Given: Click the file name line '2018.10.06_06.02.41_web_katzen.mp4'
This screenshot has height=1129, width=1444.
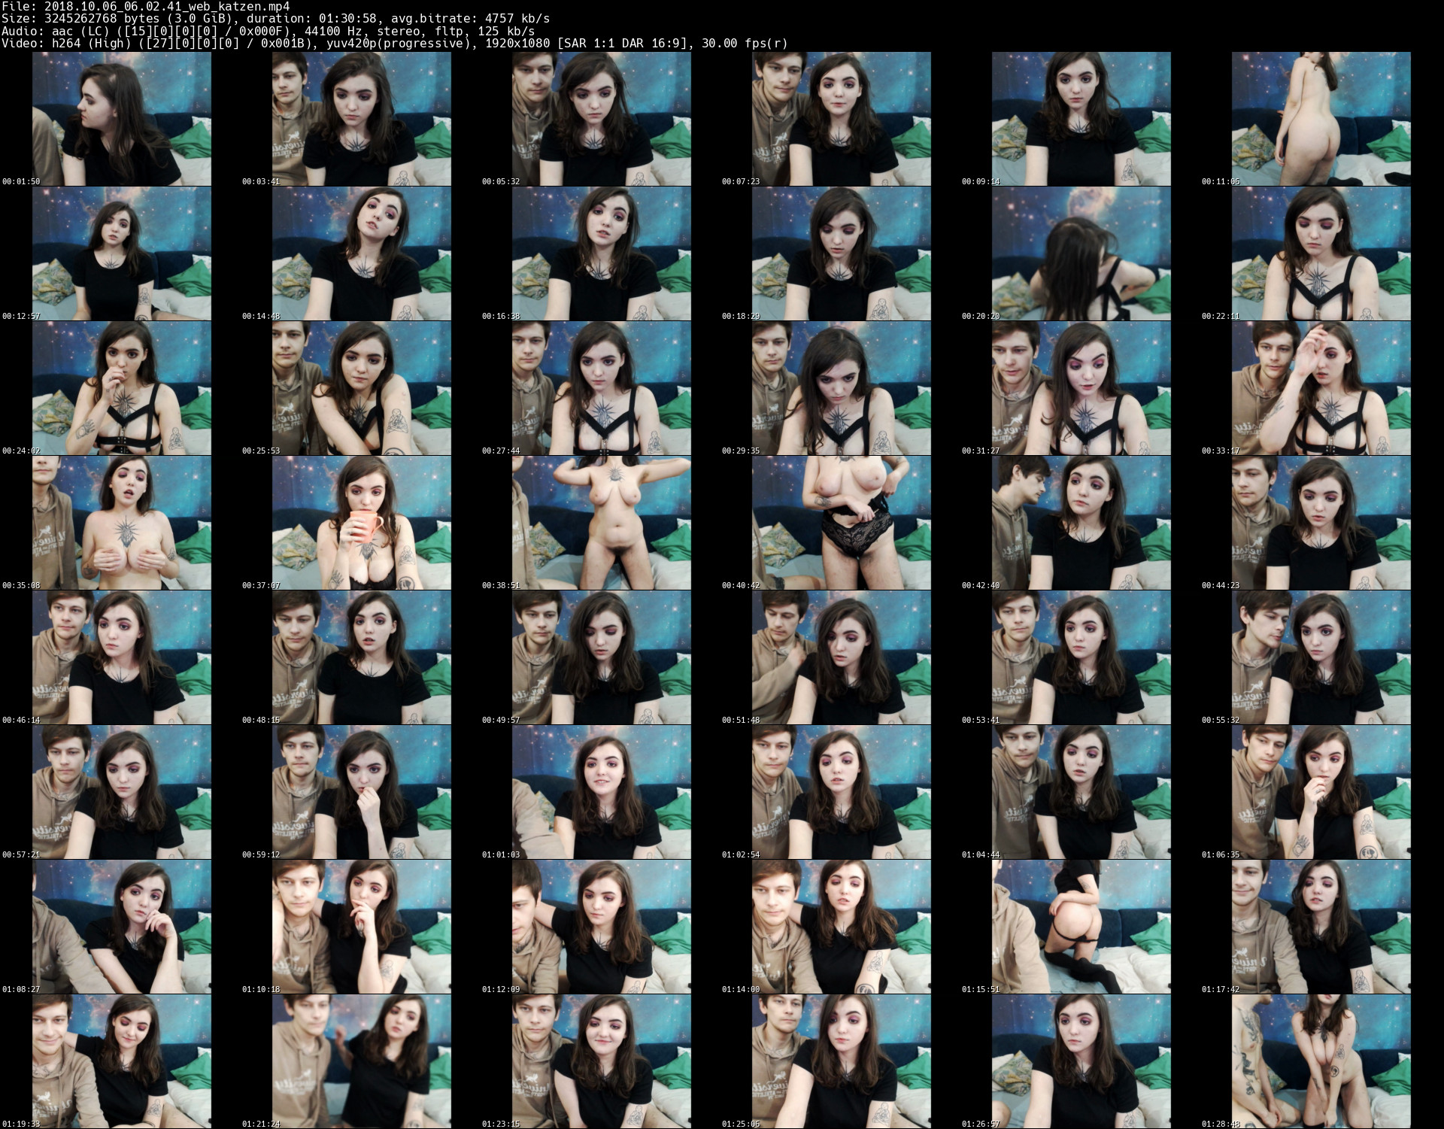Looking at the screenshot, I should pos(145,7).
